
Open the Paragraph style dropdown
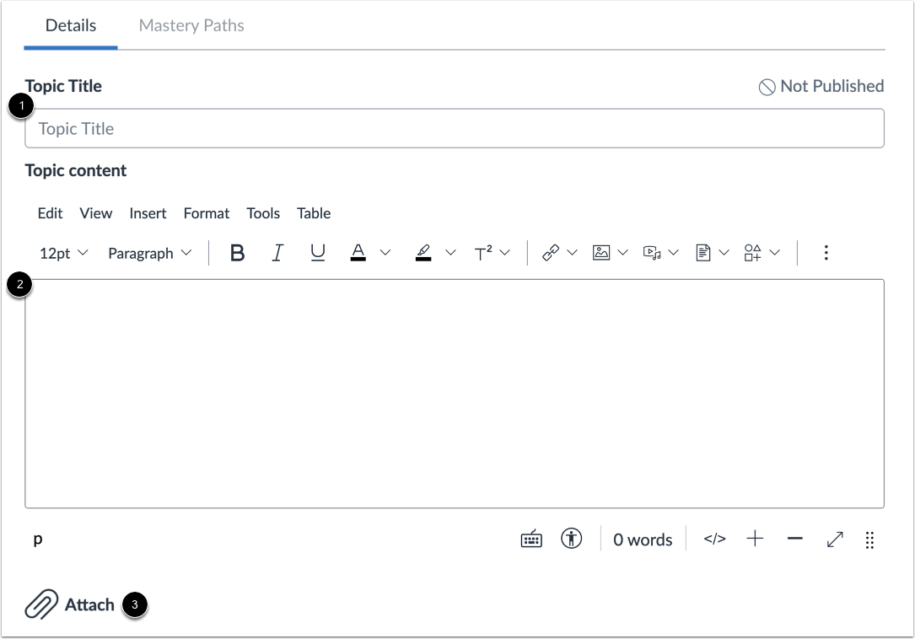click(149, 253)
